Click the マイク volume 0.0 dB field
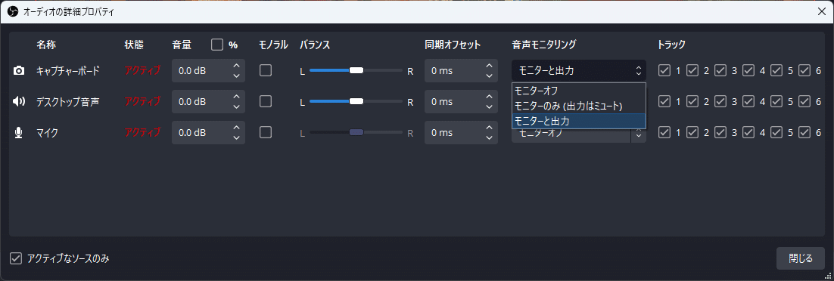 pyautogui.click(x=201, y=133)
